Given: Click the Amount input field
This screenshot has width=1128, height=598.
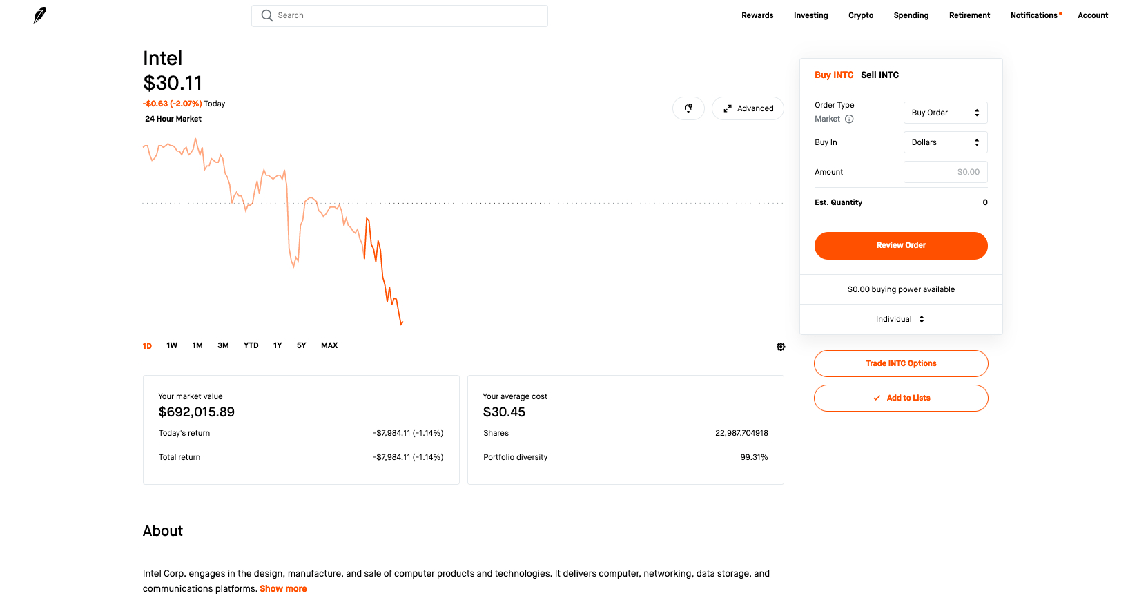Looking at the screenshot, I should [x=945, y=172].
